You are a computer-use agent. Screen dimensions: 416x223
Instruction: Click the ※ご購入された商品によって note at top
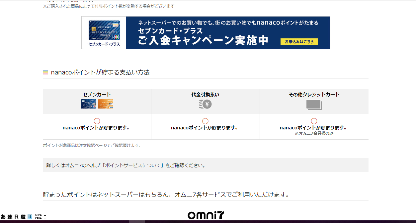click(109, 6)
